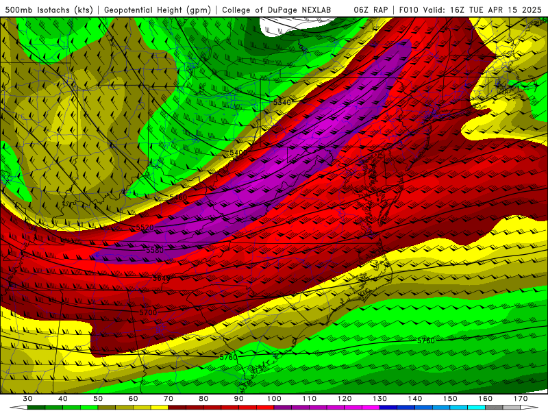Click the 60 tick label on the color scale
The height and width of the screenshot is (411, 548).
point(133,399)
